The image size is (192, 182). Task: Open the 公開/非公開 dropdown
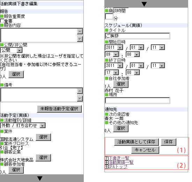(x=12, y=50)
